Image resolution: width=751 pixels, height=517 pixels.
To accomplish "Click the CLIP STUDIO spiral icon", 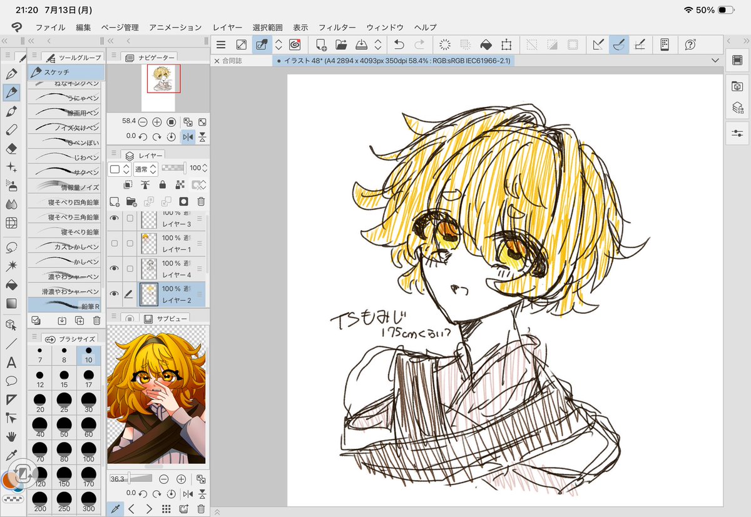I will [295, 44].
